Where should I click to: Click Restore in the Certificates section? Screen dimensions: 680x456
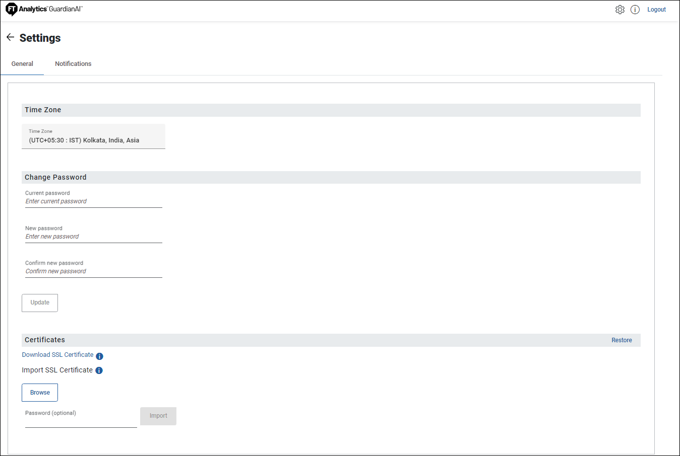pyautogui.click(x=622, y=340)
